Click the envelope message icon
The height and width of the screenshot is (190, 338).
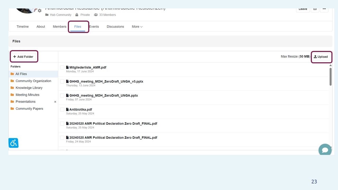pyautogui.click(x=315, y=9)
